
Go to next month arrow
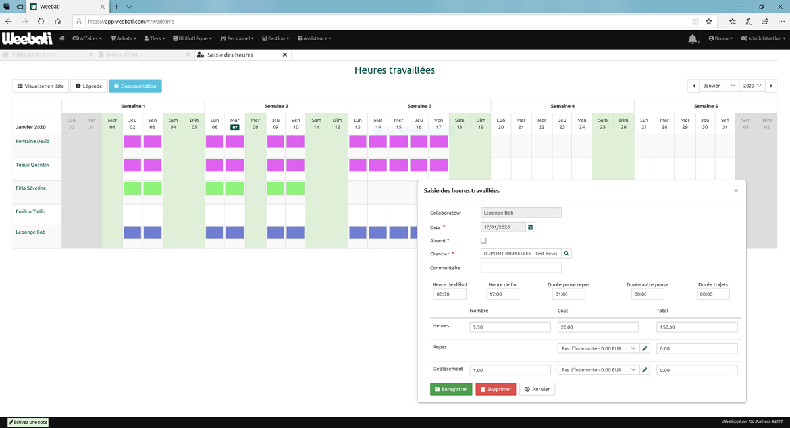coord(772,86)
